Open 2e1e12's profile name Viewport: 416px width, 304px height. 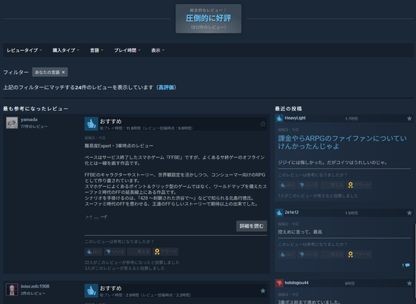tap(292, 213)
